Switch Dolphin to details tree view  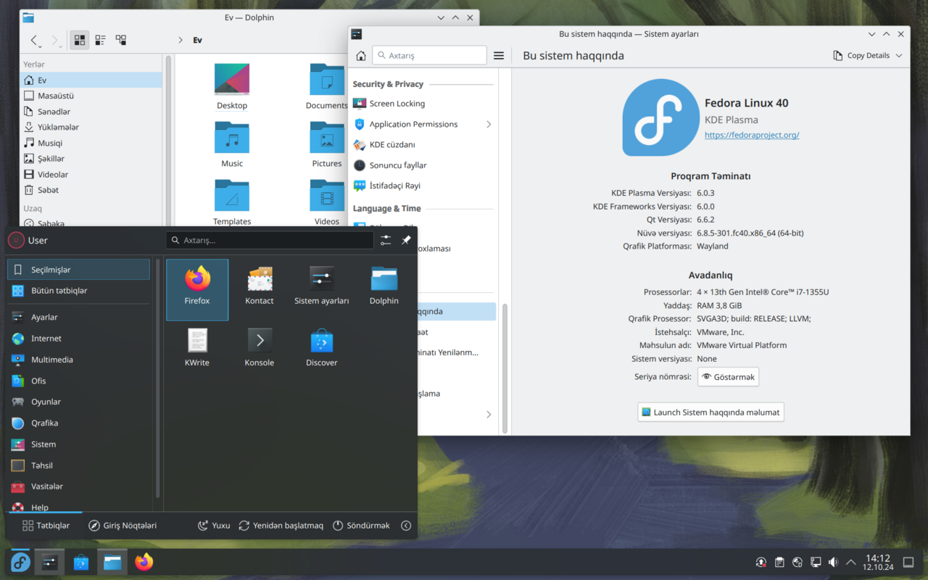[121, 40]
